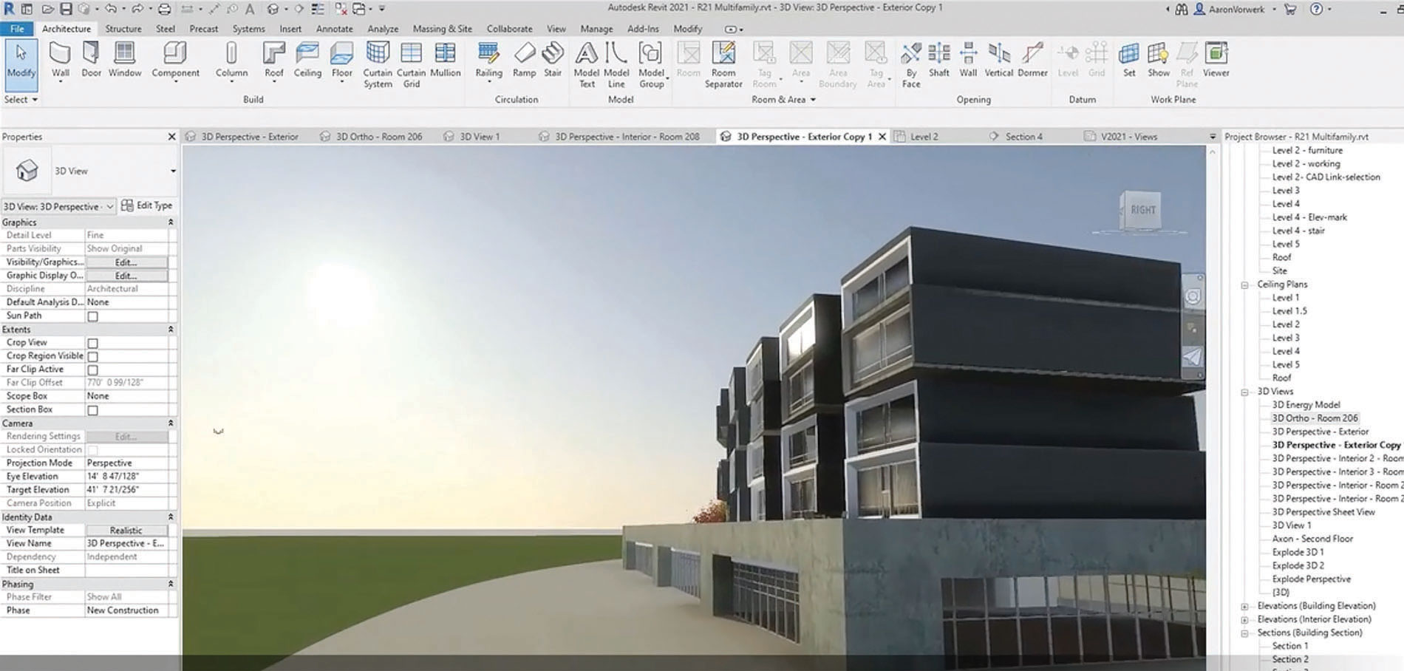
Task: Select the Shaft opening tool
Action: pyautogui.click(x=939, y=61)
